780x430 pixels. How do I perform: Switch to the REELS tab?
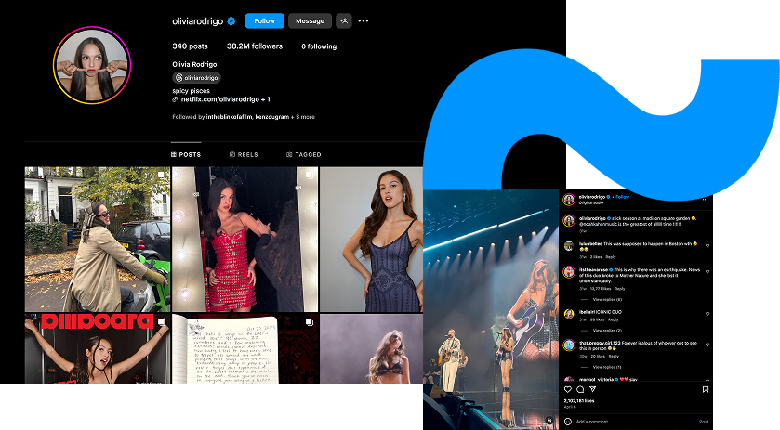click(x=244, y=154)
